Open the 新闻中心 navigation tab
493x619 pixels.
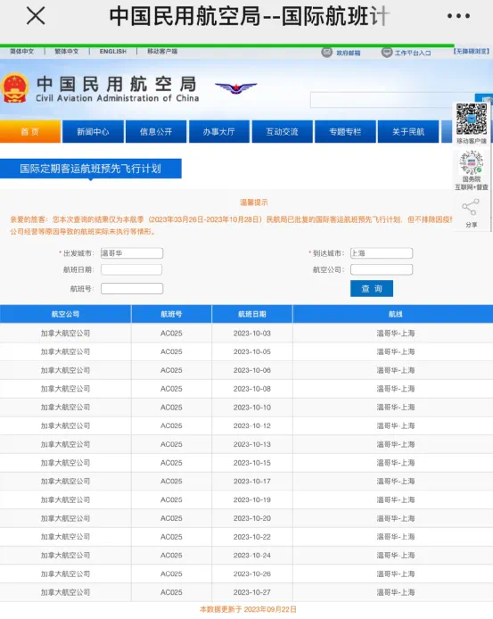pos(93,131)
